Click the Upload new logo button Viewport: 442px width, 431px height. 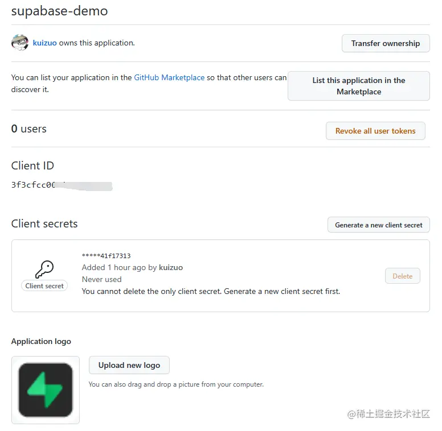pos(129,365)
